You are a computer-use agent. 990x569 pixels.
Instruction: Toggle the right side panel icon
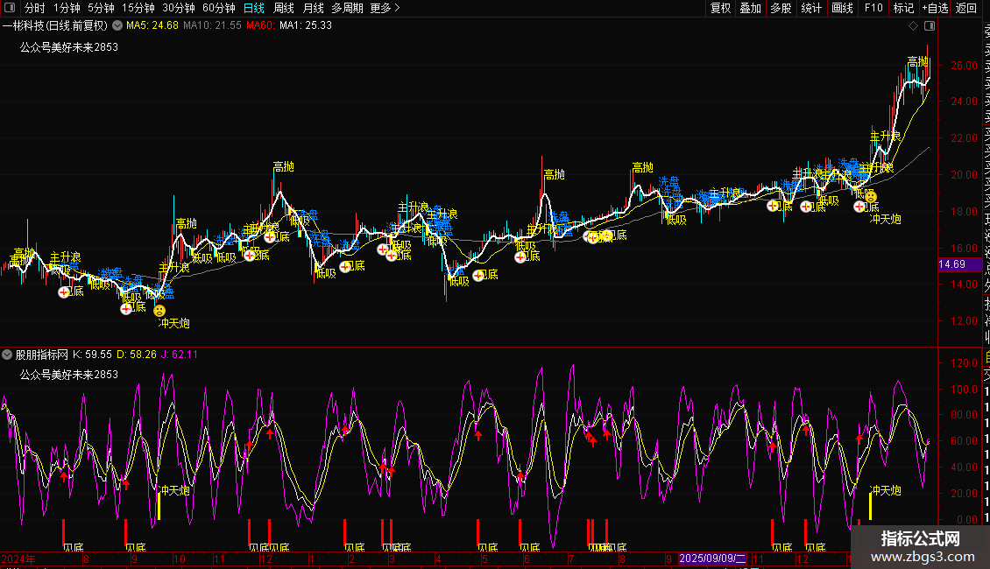point(930,25)
